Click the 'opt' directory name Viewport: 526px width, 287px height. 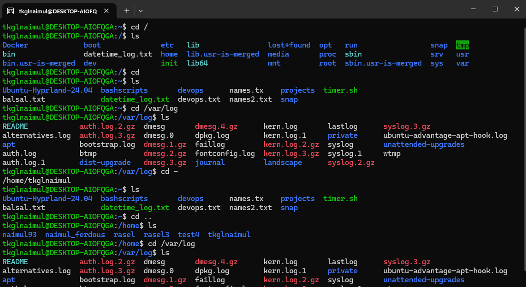(325, 45)
